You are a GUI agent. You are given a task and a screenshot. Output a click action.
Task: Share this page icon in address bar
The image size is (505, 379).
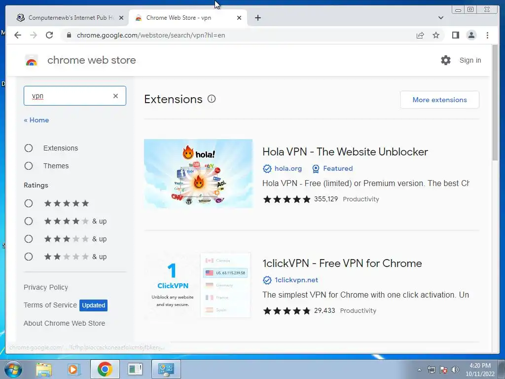420,35
